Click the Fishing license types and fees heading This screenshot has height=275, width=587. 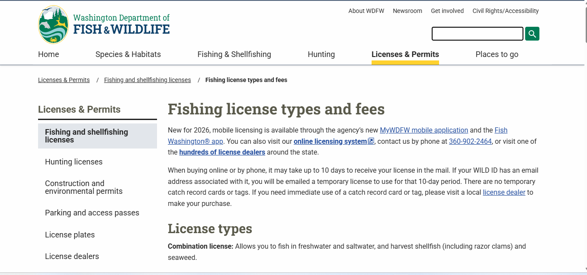(x=276, y=109)
